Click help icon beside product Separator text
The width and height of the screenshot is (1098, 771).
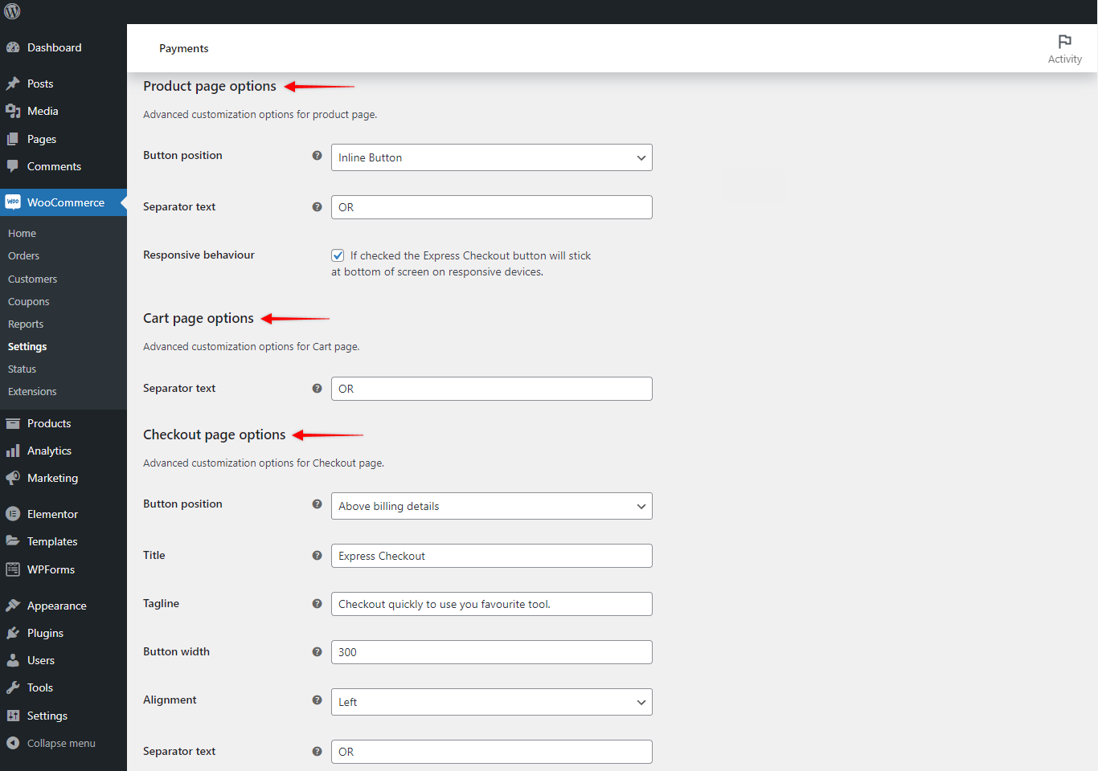318,207
